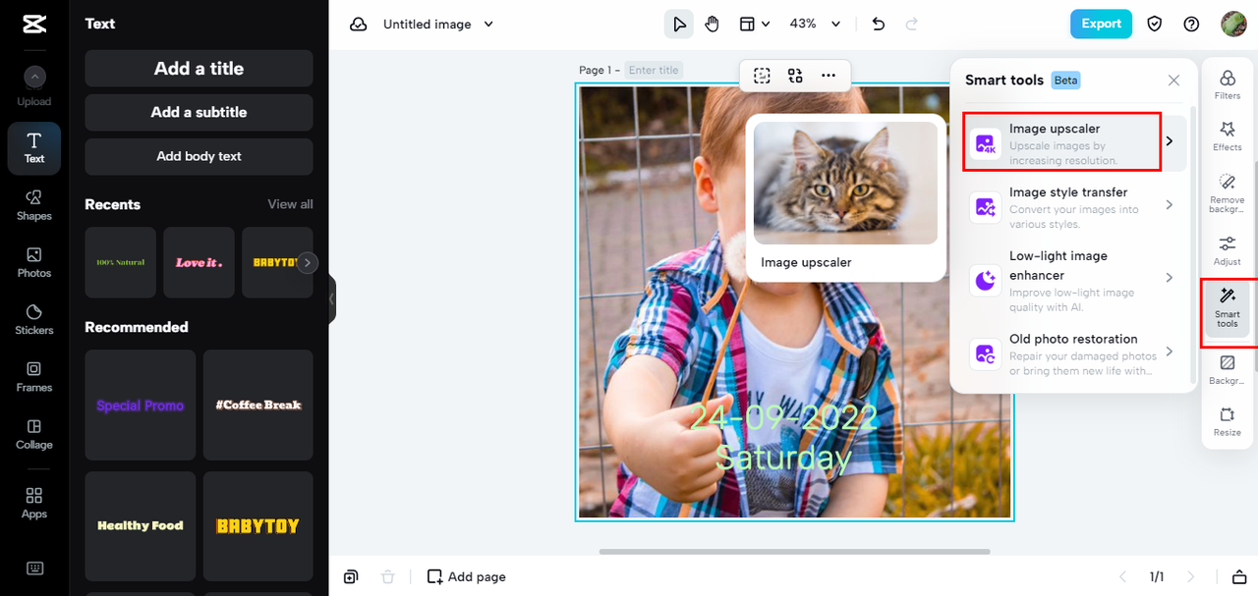This screenshot has height=596, width=1258.
Task: Open the user profile avatar
Action: click(x=1233, y=25)
